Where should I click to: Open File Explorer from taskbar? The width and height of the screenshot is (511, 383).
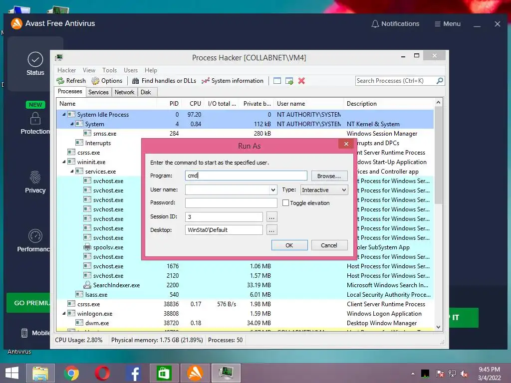click(x=40, y=373)
